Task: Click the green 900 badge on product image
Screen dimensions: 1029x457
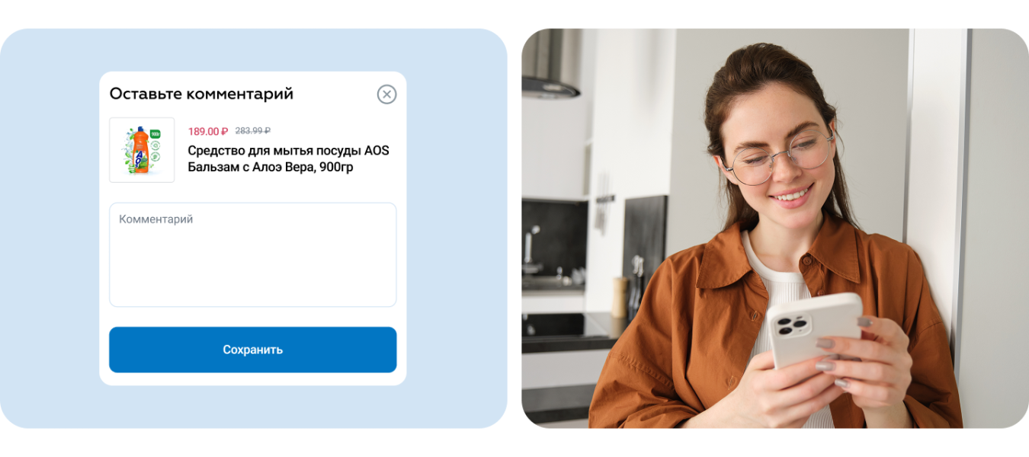Action: pyautogui.click(x=155, y=134)
